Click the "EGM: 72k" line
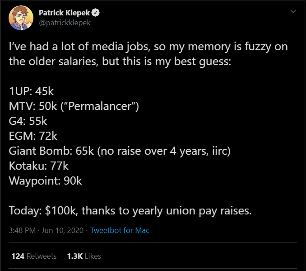The height and width of the screenshot is (271, 306). (x=33, y=136)
